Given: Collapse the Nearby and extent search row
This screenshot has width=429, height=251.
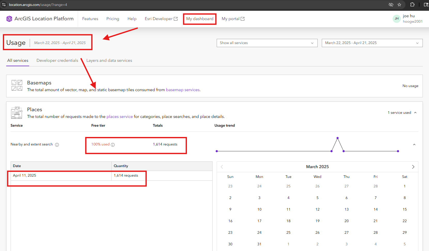Looking at the screenshot, I should click(x=414, y=145).
